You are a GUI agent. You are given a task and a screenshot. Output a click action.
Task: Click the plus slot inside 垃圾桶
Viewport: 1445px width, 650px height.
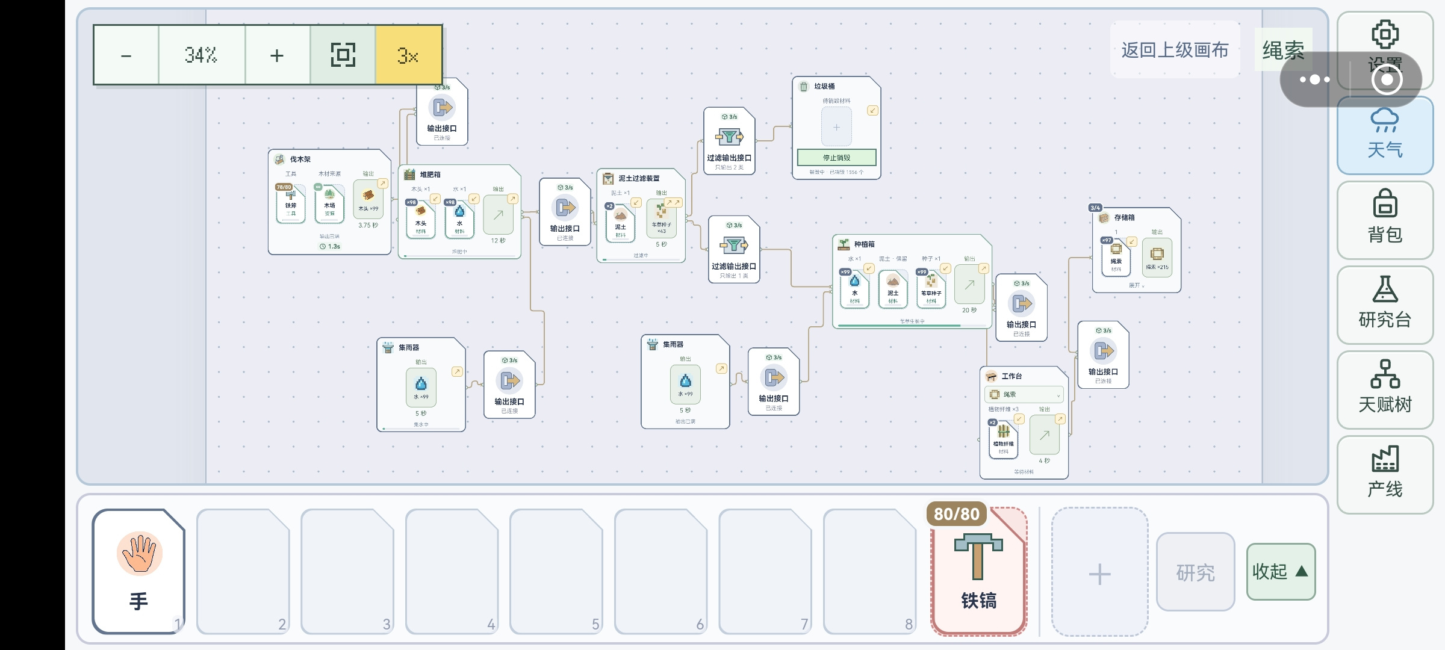click(836, 127)
